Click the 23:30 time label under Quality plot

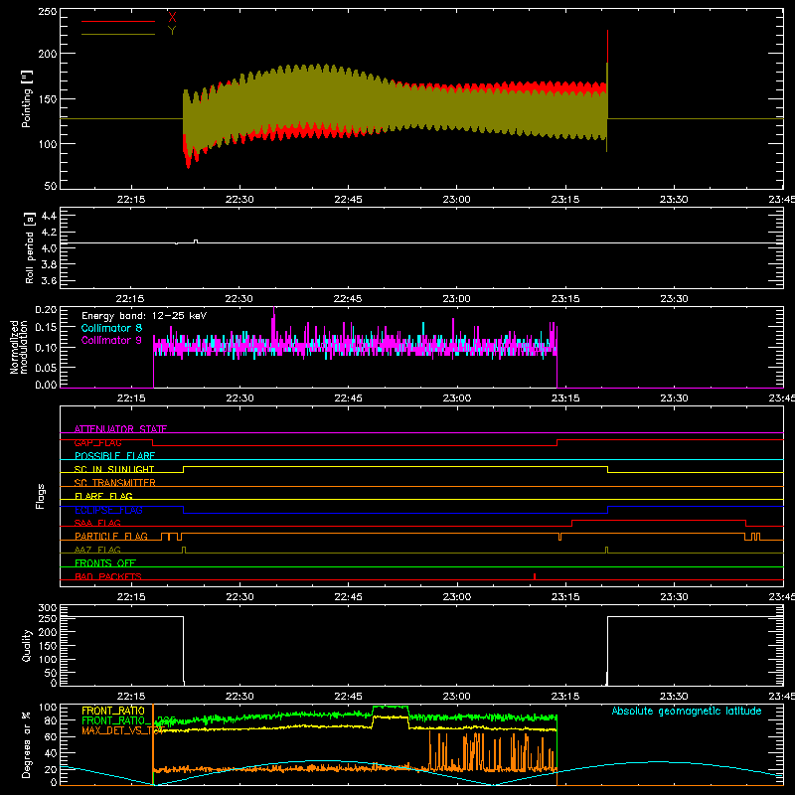tap(674, 697)
